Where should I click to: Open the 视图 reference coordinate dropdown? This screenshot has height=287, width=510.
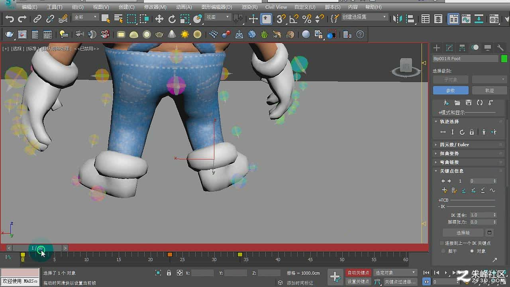pos(218,17)
